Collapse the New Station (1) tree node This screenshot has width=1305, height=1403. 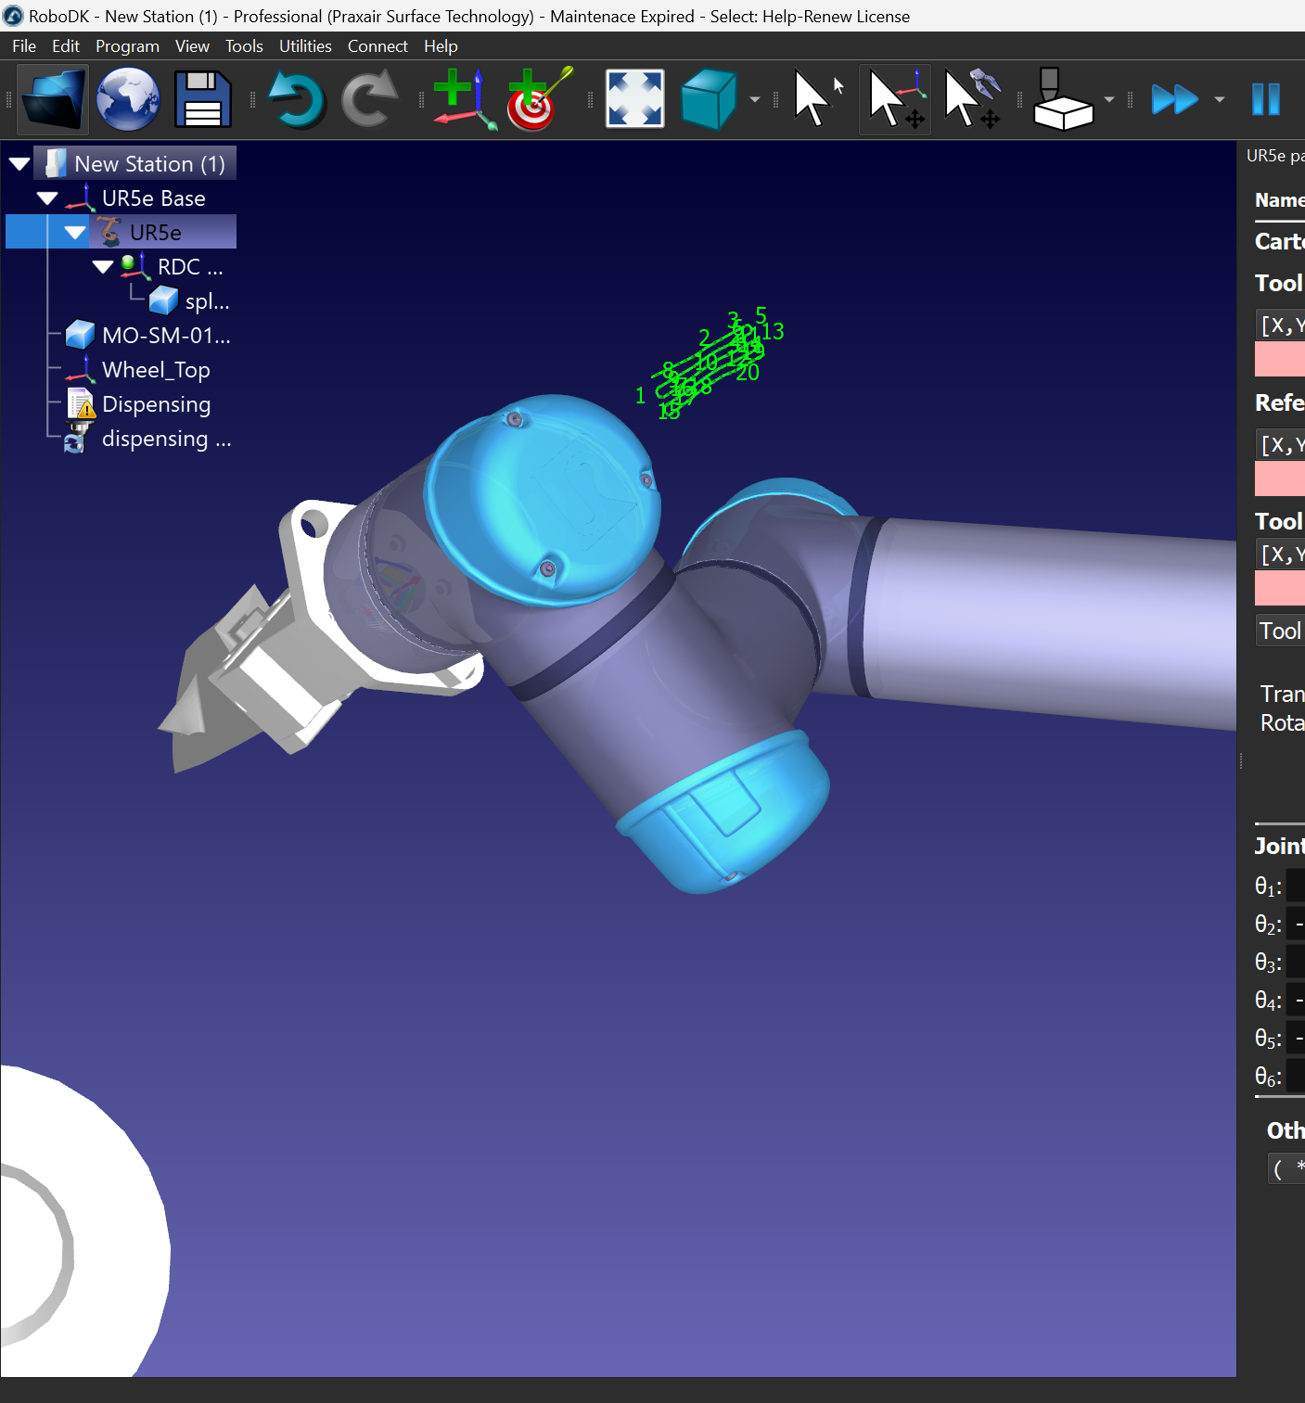click(19, 164)
